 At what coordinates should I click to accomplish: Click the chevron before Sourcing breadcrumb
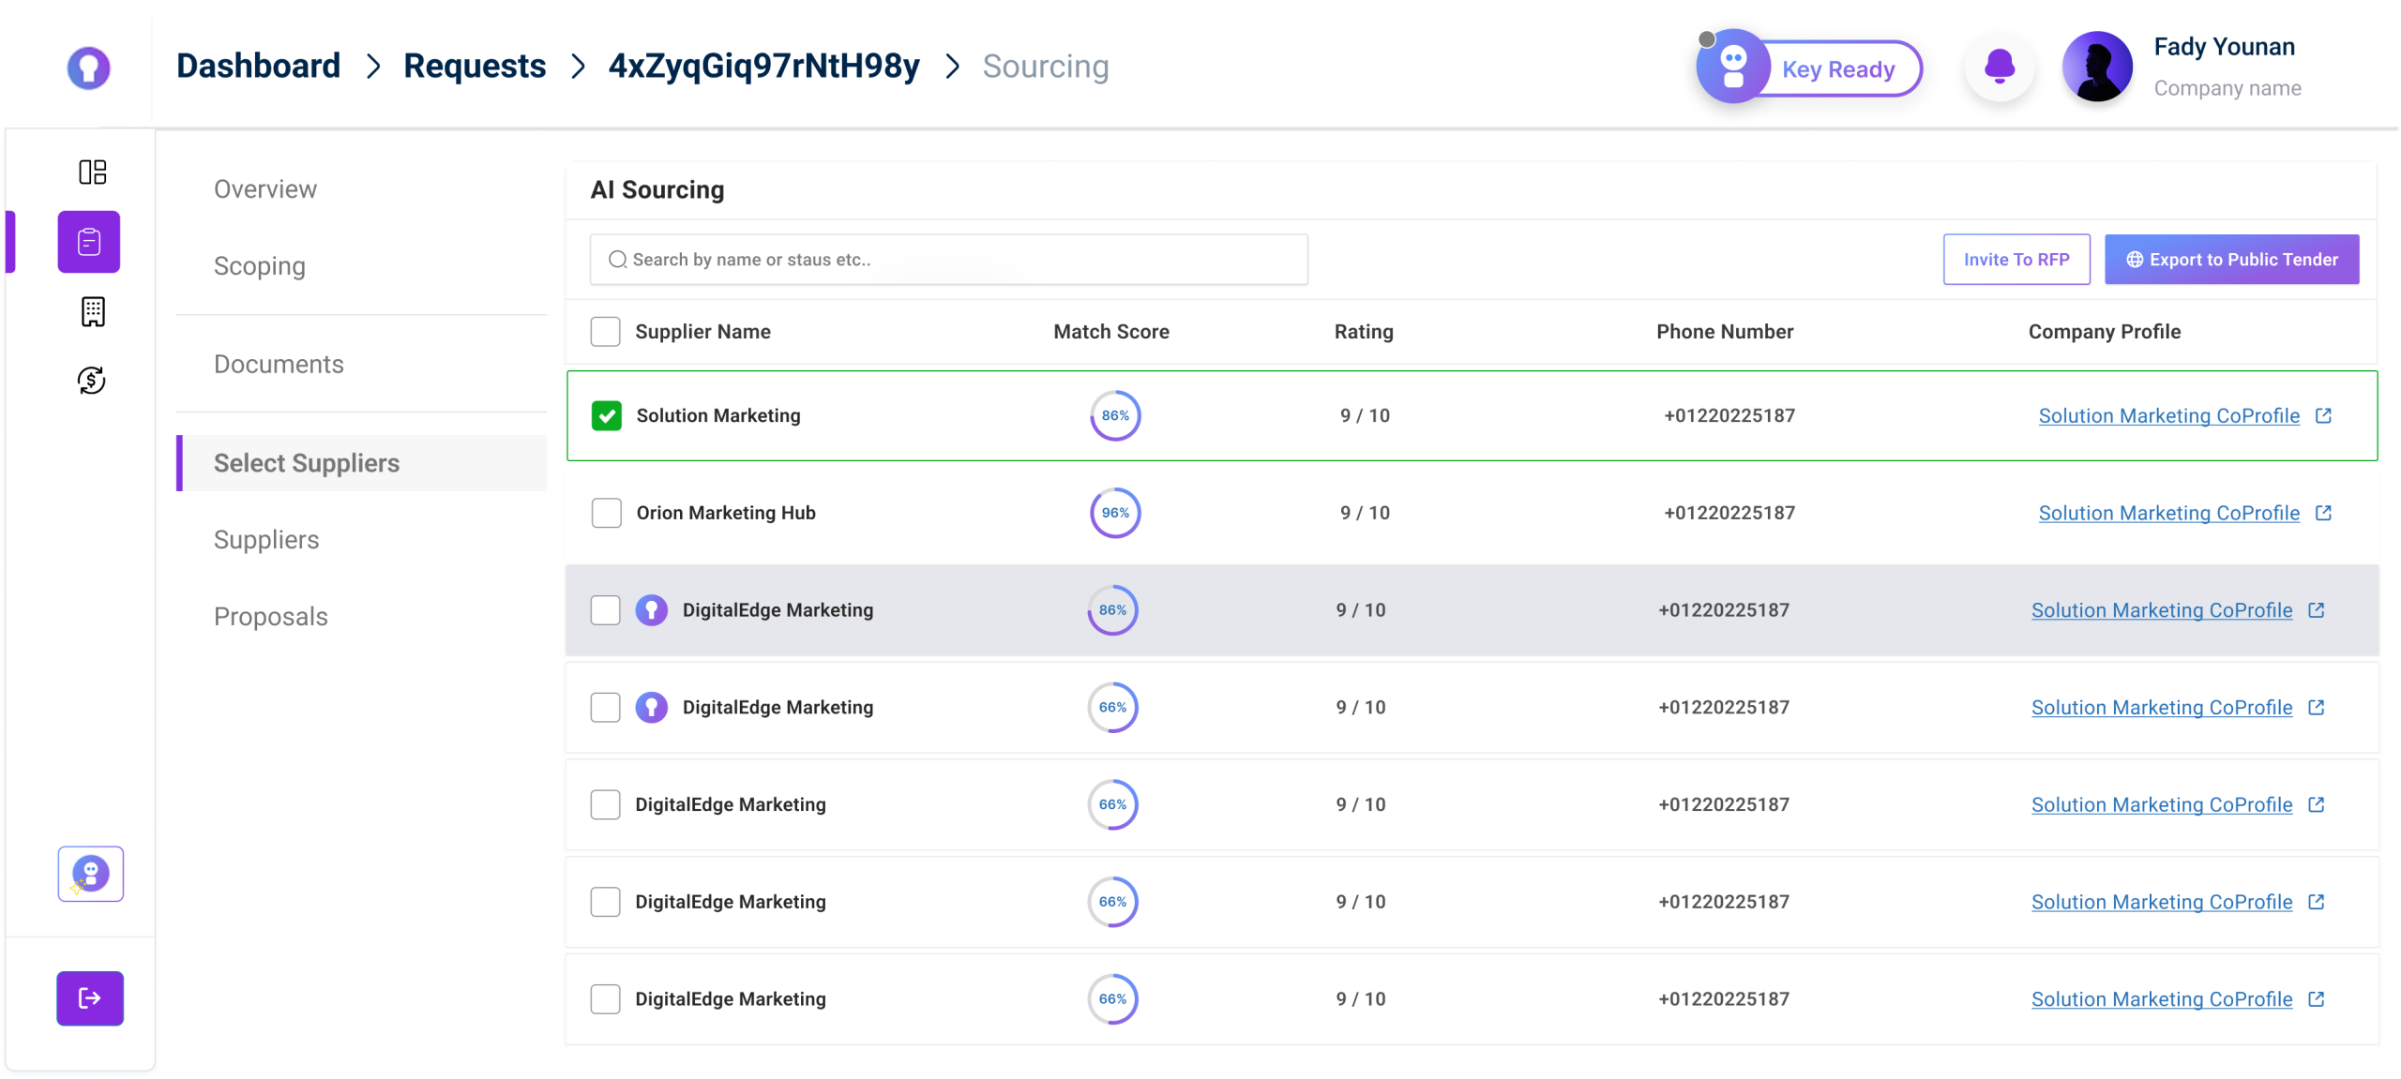click(952, 67)
